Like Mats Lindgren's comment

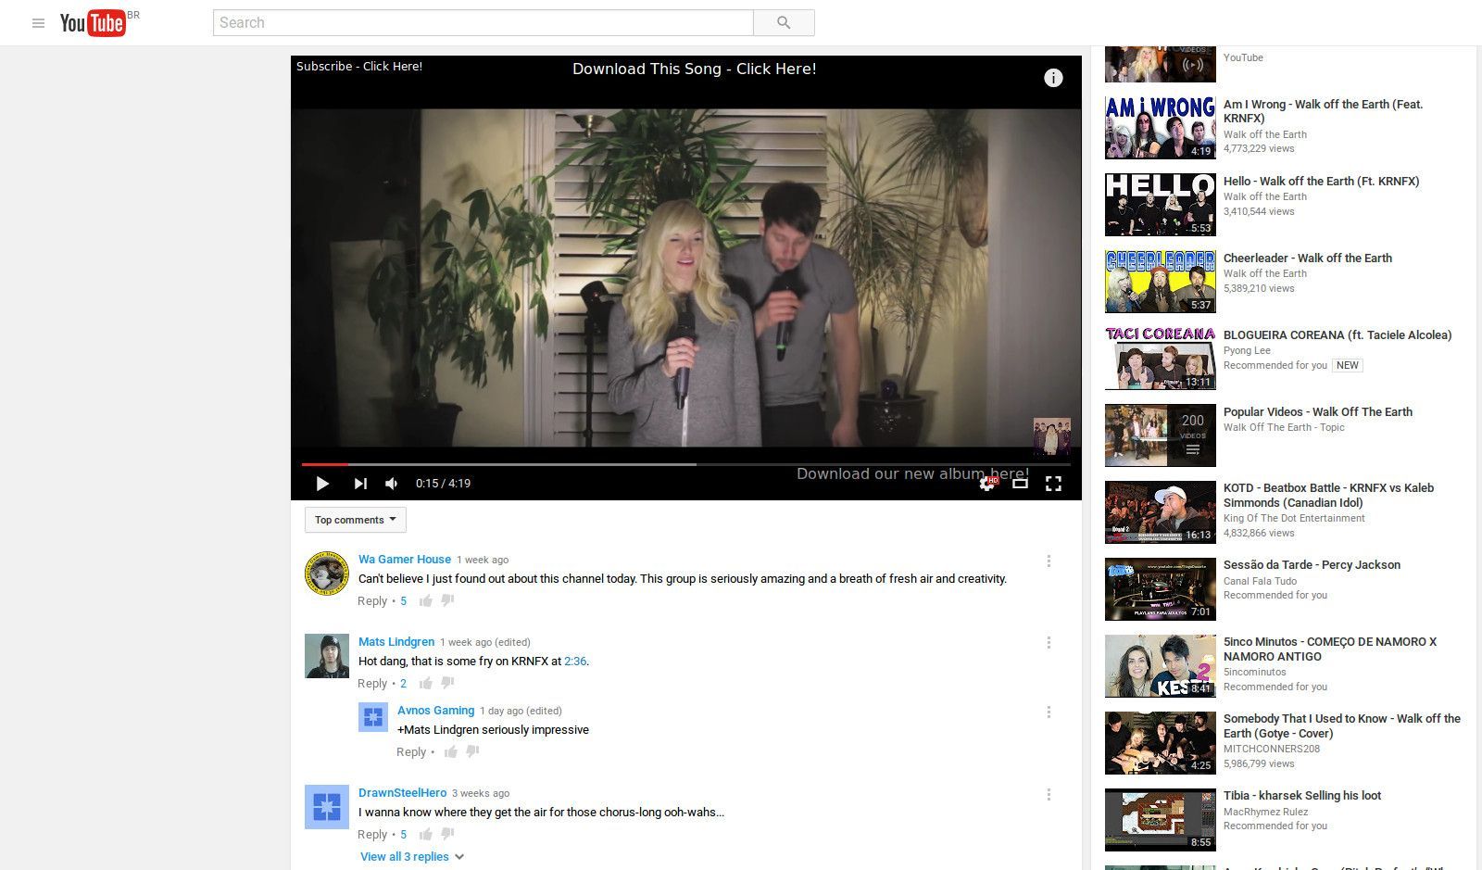[x=426, y=683]
